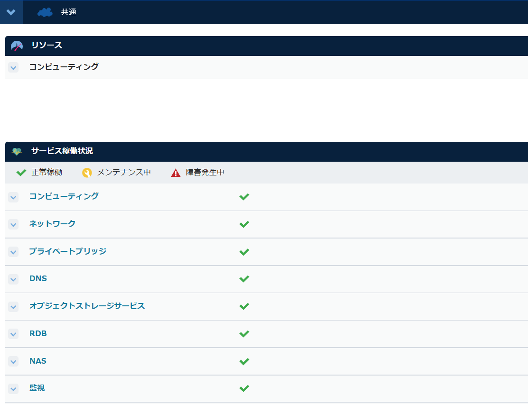
Task: Click the cloud icon next to 共通
Action: pos(45,12)
